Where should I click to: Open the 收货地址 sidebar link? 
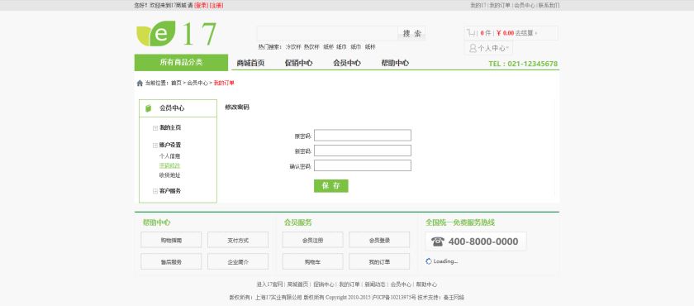tap(170, 175)
